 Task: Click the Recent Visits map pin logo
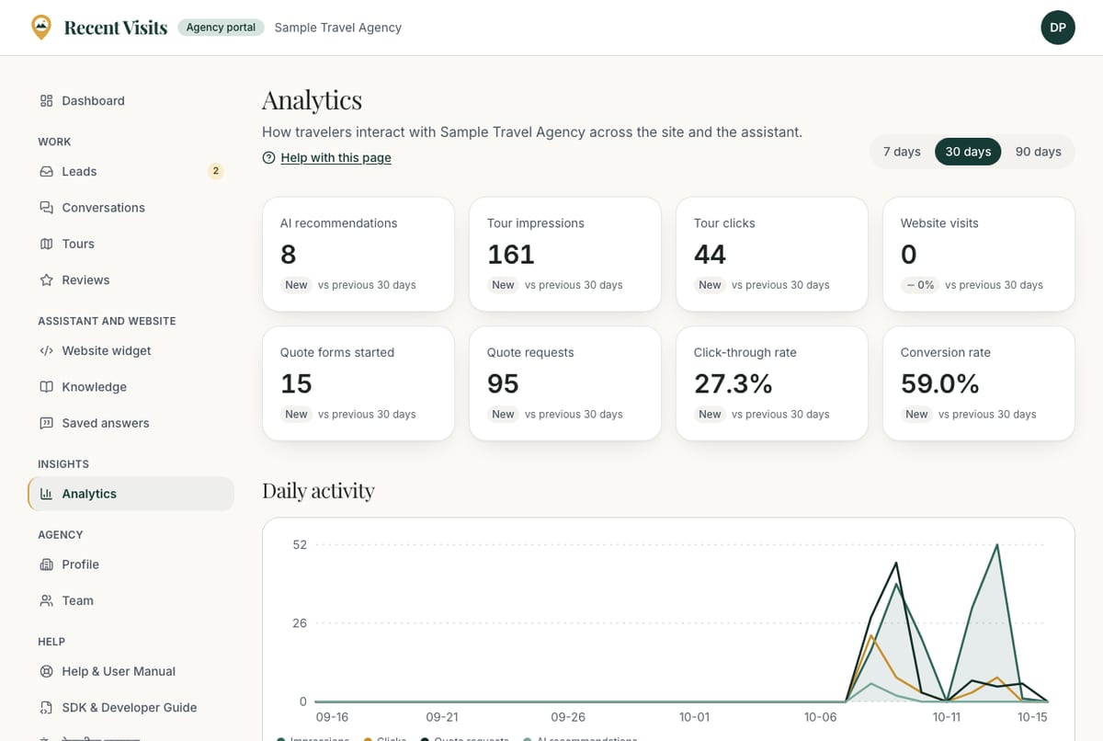41,28
